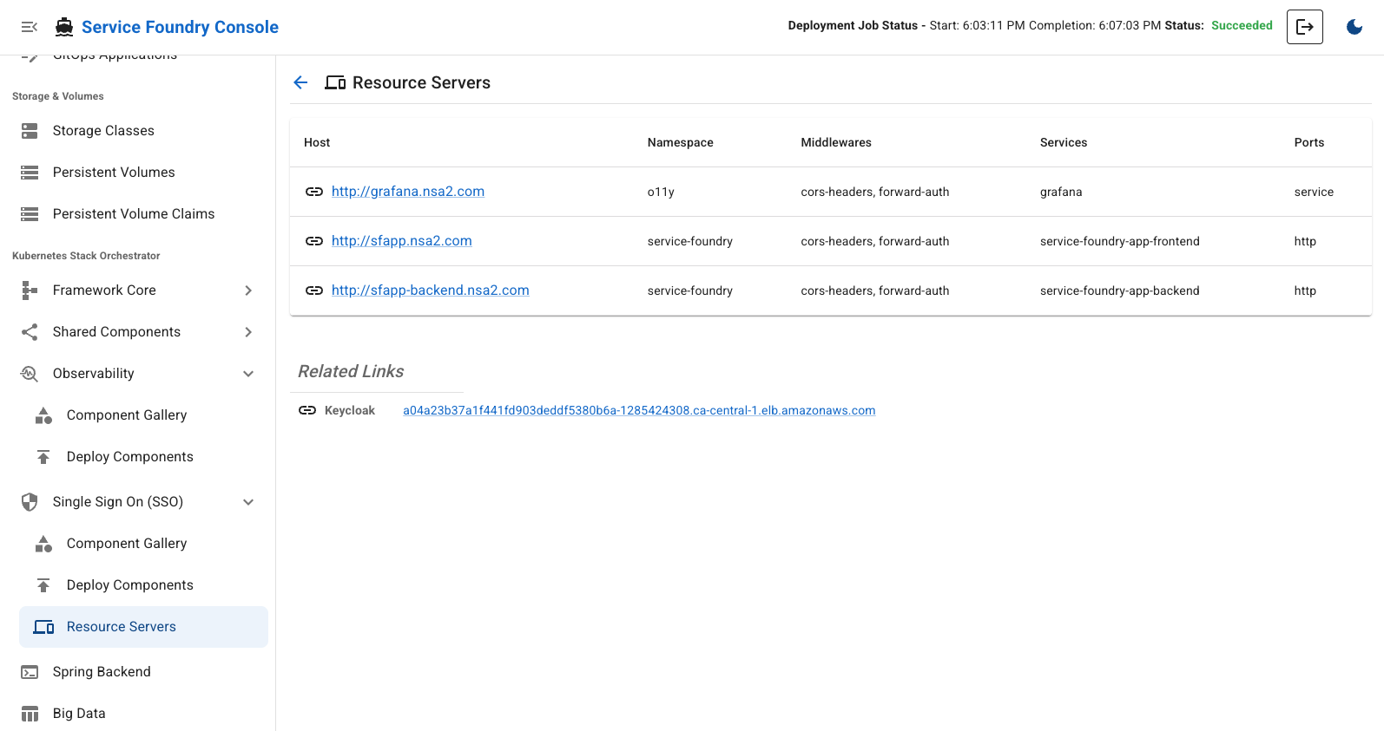Screen dimensions: 1384x731
Task: Click SSO Component Gallery shapes icon
Action: (x=43, y=544)
